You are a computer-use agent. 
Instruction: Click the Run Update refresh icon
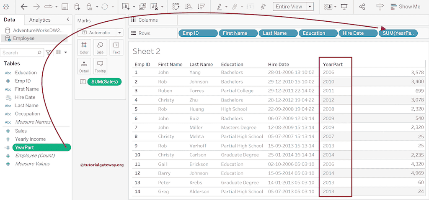(x=105, y=7)
